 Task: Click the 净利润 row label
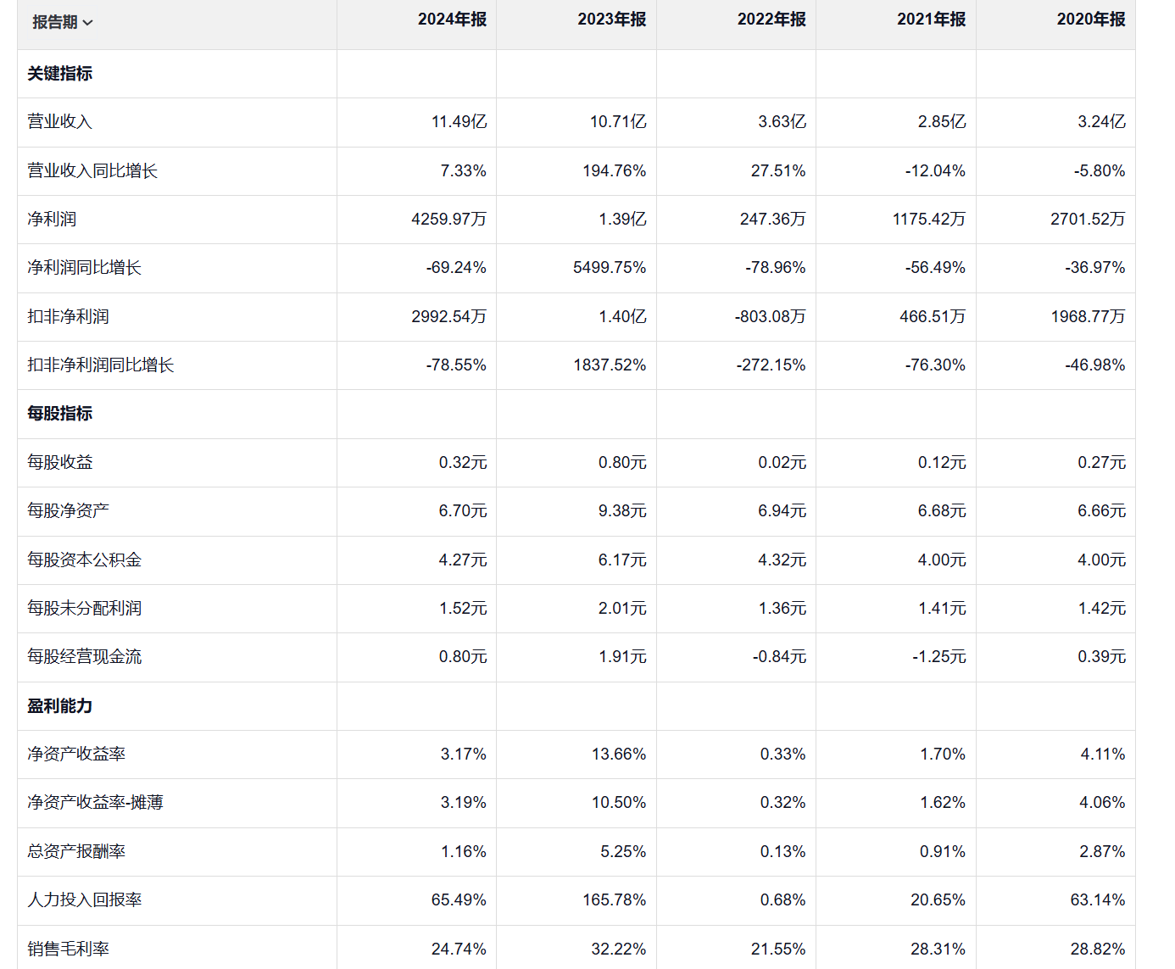(52, 220)
